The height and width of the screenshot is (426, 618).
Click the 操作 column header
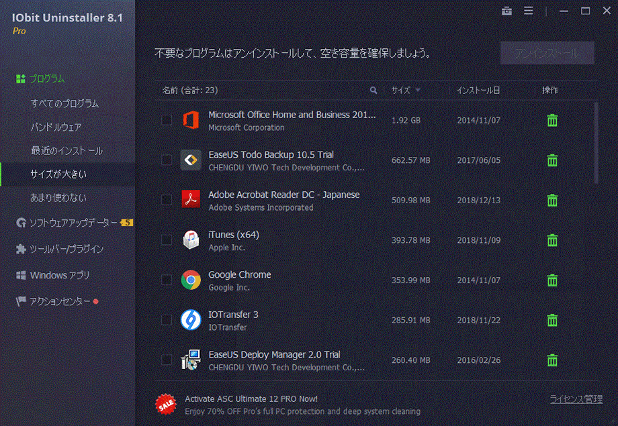(x=549, y=91)
